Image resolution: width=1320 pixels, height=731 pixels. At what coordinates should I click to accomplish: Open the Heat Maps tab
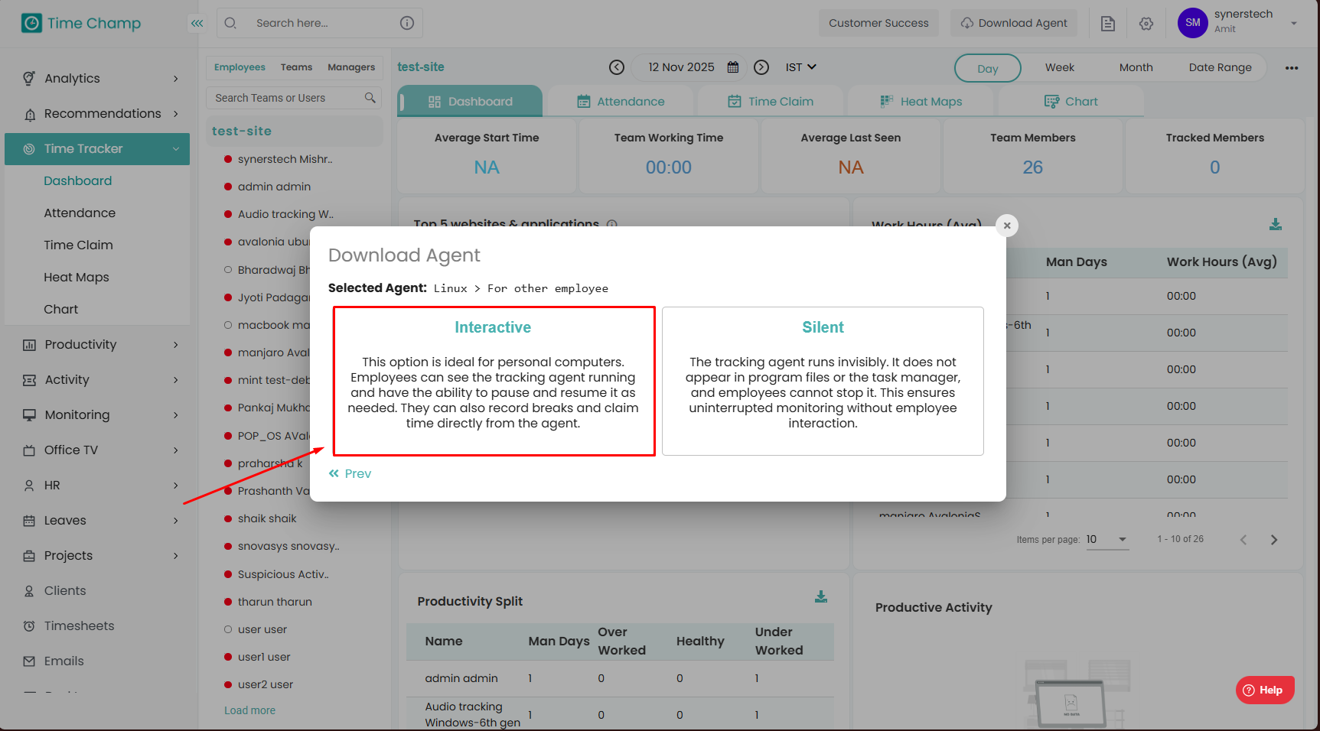coord(921,102)
